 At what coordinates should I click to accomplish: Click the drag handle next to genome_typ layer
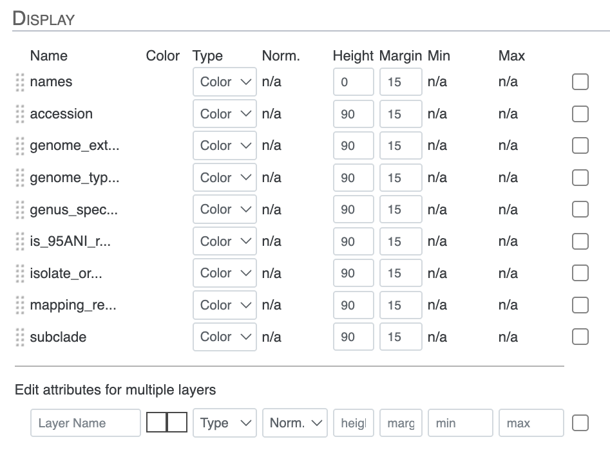(20, 178)
